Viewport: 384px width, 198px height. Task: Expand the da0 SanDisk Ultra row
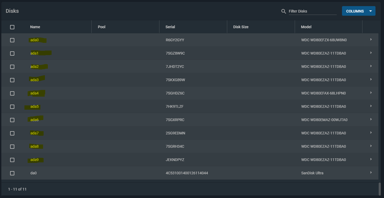tap(371, 172)
